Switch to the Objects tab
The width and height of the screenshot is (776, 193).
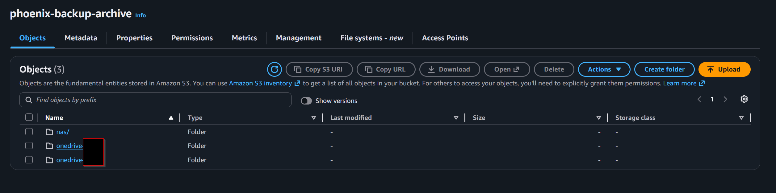(32, 38)
